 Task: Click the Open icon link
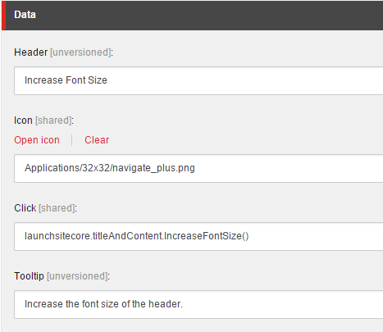(x=37, y=140)
